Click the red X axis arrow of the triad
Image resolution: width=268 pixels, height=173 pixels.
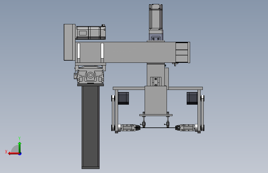point(14,154)
